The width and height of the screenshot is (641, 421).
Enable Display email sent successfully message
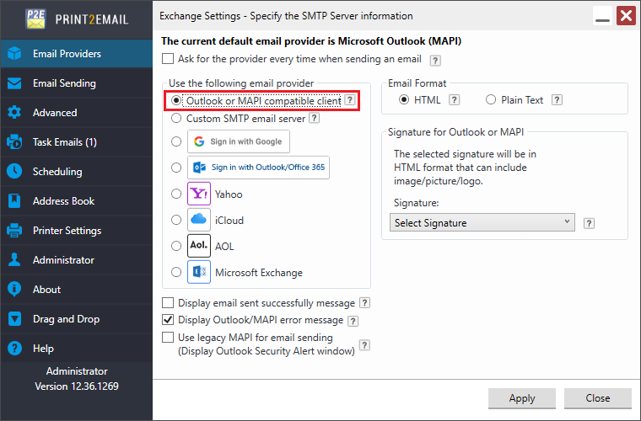(168, 302)
